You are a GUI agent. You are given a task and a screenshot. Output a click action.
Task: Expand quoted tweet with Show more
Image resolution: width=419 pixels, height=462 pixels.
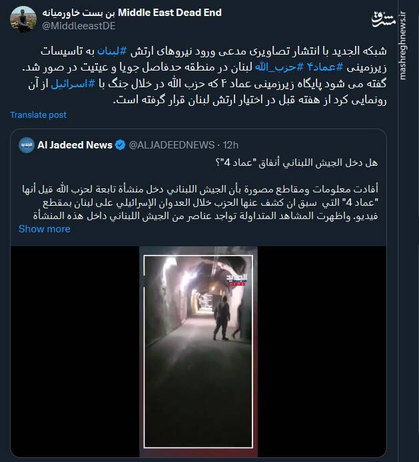tap(45, 229)
